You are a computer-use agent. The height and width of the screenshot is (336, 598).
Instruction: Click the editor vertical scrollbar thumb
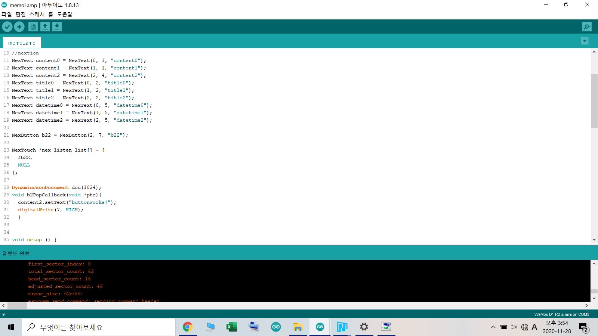594,101
